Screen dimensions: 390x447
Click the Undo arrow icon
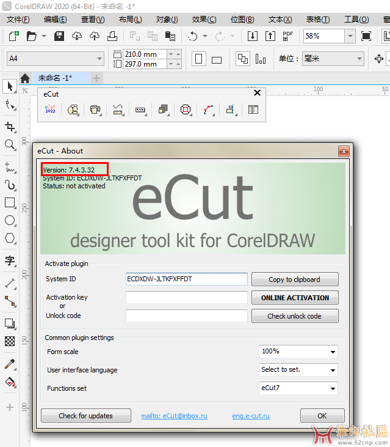tap(193, 36)
